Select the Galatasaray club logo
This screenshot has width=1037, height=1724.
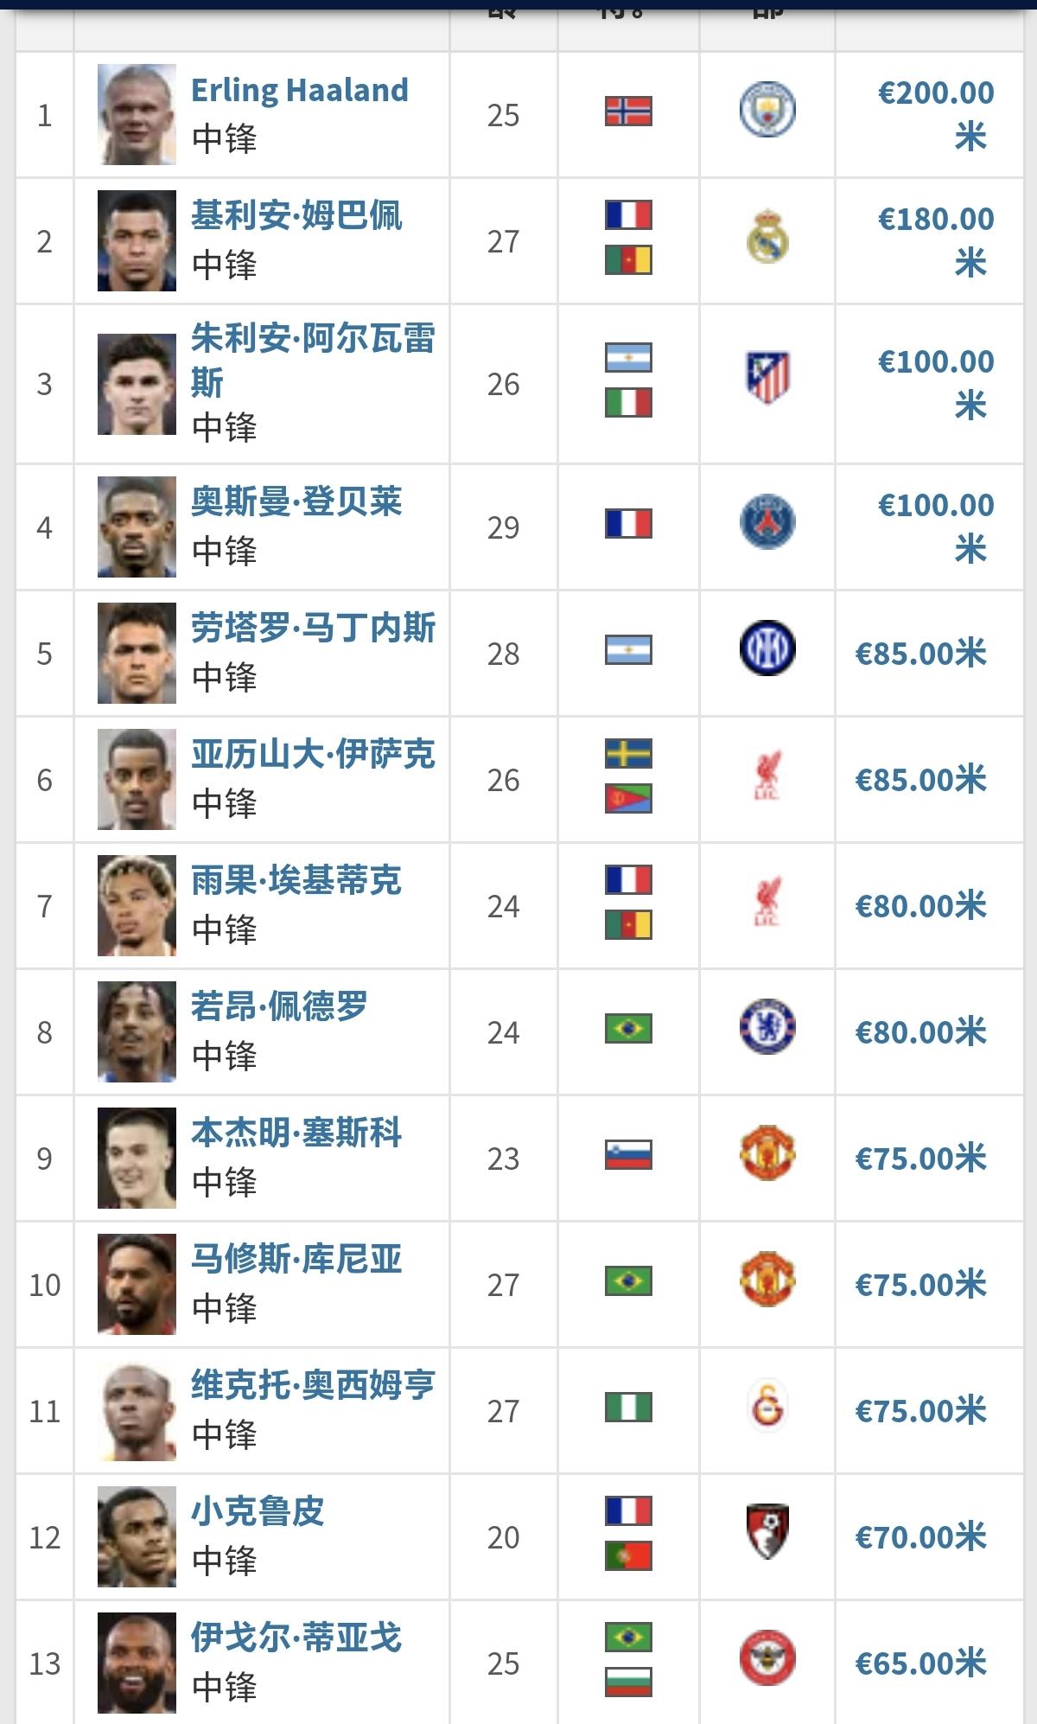click(767, 1405)
